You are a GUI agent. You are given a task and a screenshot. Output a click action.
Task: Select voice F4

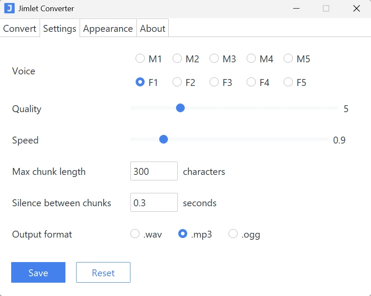tap(251, 82)
